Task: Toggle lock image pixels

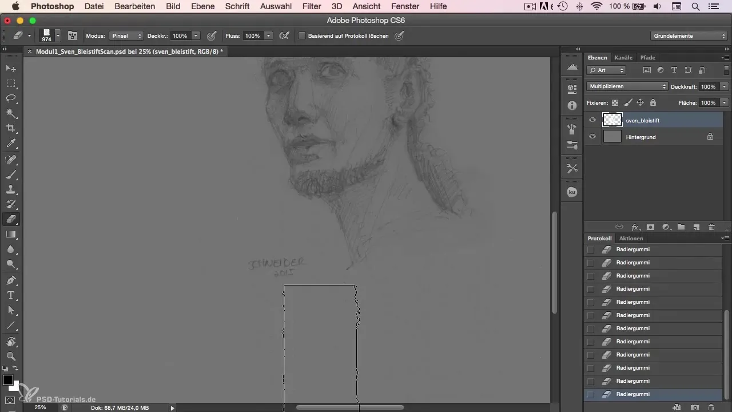Action: (628, 103)
